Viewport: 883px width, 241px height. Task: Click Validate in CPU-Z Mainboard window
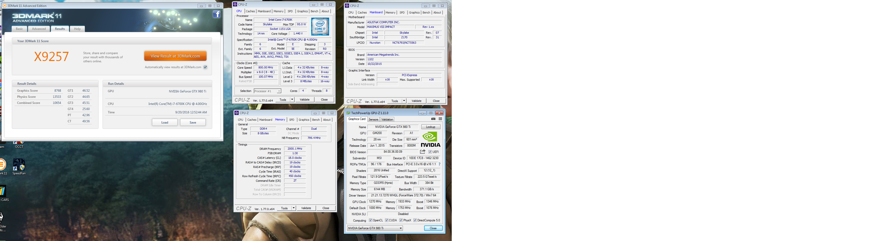click(x=416, y=101)
